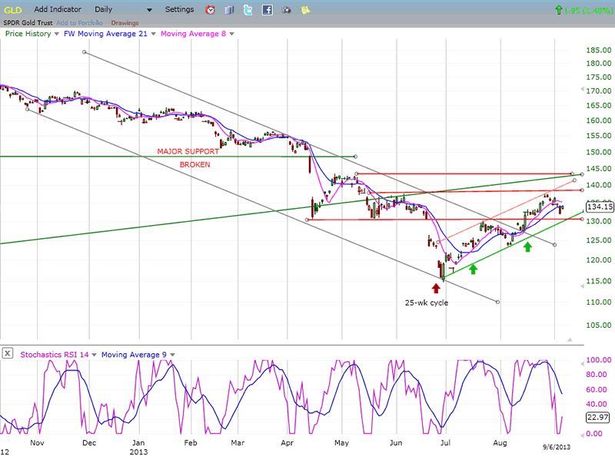Expand Price History options arrow
Screen dimensions: 615x456
56,34
